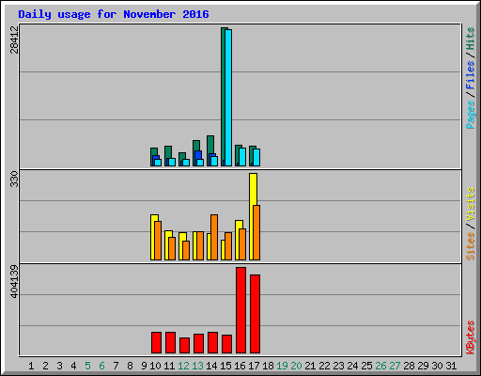Viewport: 481px width, 376px height.
Task: Click green day 19 on the x-axis
Action: [282, 366]
